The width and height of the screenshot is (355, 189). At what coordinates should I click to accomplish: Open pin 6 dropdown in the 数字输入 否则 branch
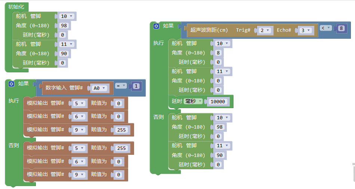tap(79, 161)
